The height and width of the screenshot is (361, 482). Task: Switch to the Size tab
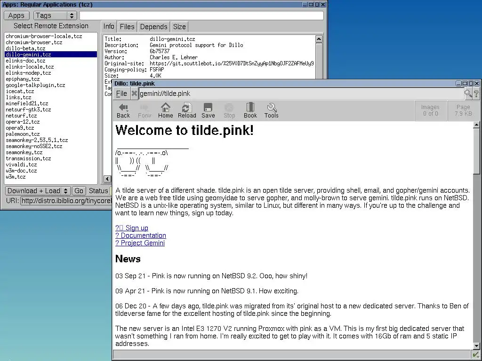pyautogui.click(x=179, y=27)
